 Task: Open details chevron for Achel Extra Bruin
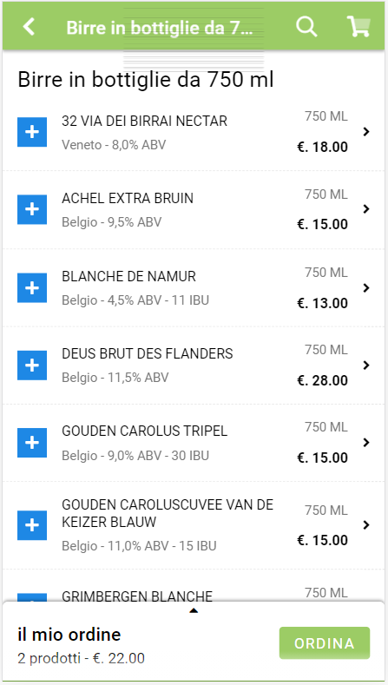366,209
